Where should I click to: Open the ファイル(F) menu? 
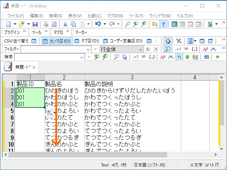(15, 16)
